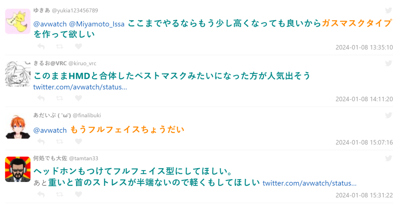Retweet the finalibuki full-face tweet
Image resolution: width=396 pixels, height=205 pixels.
[60, 142]
